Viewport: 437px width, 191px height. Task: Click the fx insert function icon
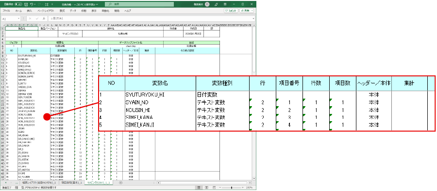click(44, 18)
